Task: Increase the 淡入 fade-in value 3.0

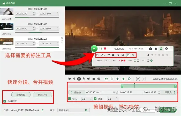Action: pos(91,98)
